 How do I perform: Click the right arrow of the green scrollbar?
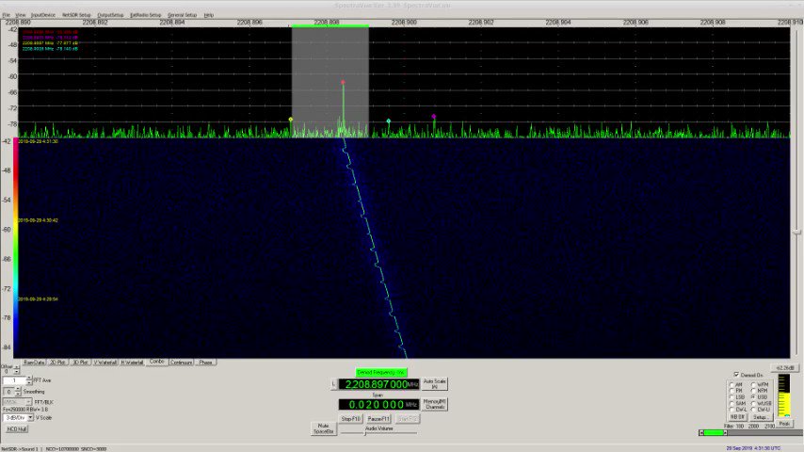725,433
